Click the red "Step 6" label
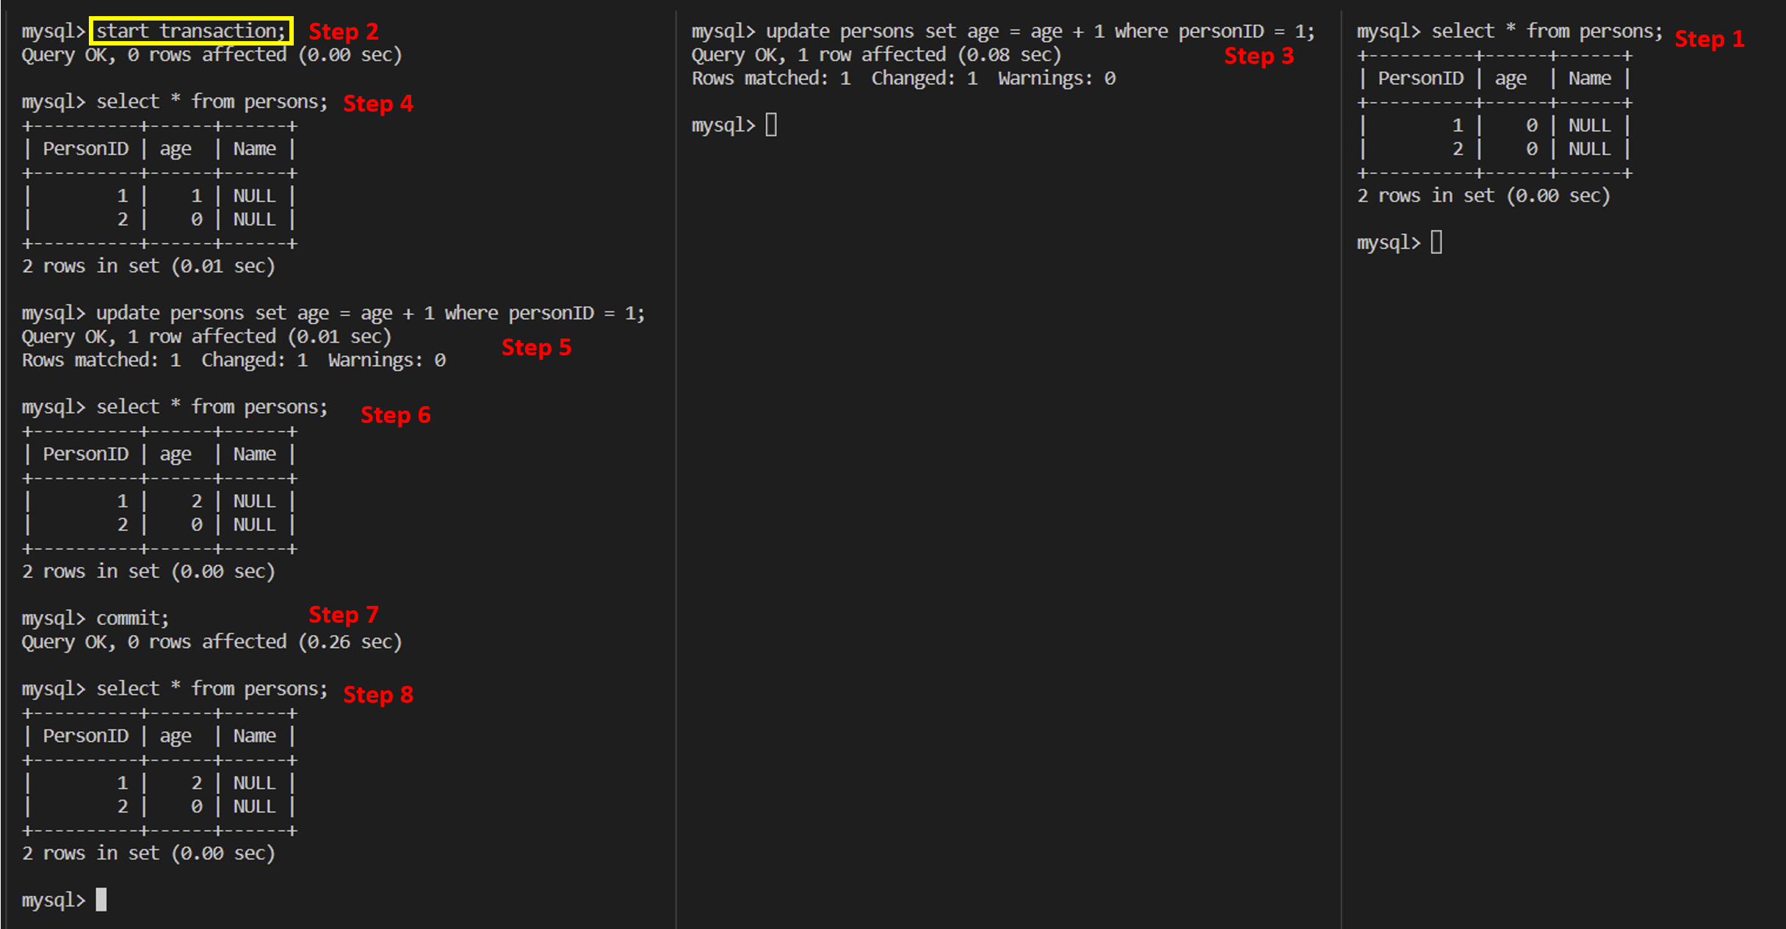The height and width of the screenshot is (929, 1786). [x=395, y=415]
